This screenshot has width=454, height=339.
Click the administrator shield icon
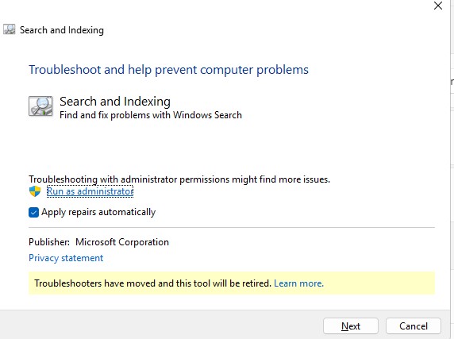(x=35, y=191)
